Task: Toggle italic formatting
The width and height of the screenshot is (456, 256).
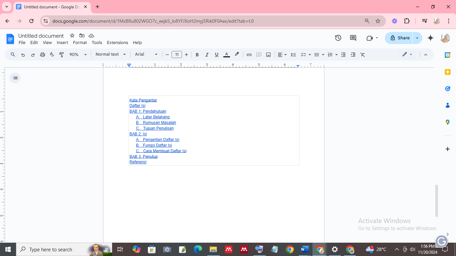Action: pyautogui.click(x=207, y=55)
